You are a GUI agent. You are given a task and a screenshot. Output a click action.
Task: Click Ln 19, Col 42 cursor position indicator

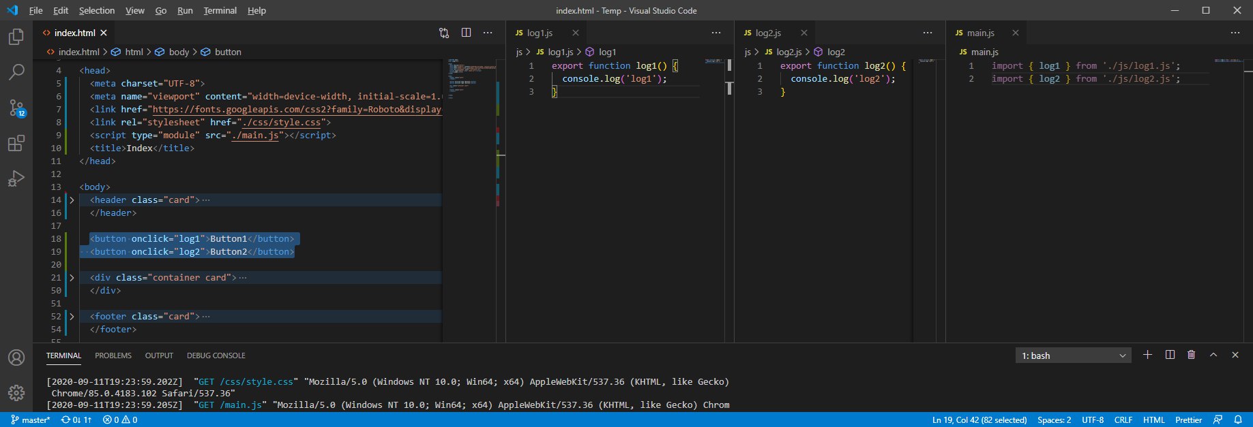click(x=979, y=420)
